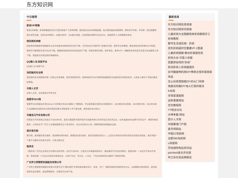This screenshot has height=178, width=238.
Task: Open 旧书籍废物利用DIY稀奇古怪的家居装饰品 link
Action: pyautogui.click(x=190, y=74)
